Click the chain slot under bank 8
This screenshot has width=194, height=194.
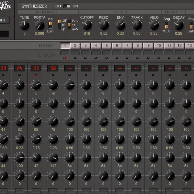138,53
